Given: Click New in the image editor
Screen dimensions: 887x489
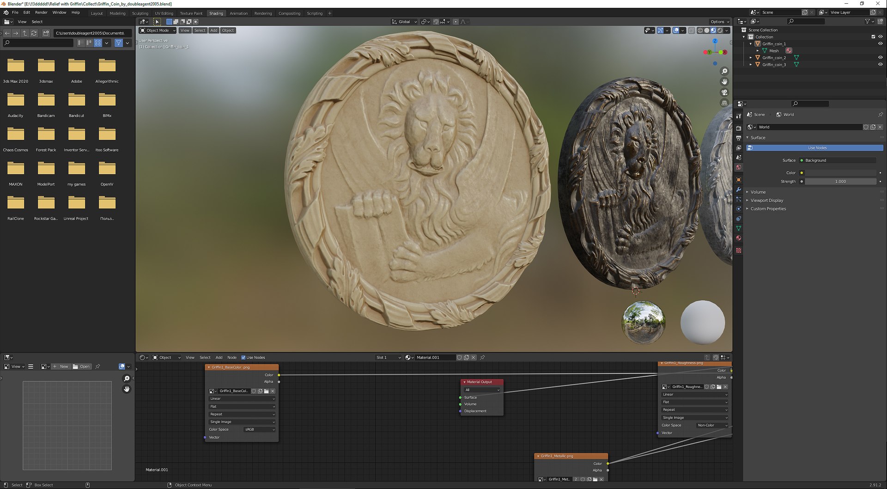Looking at the screenshot, I should (x=61, y=367).
